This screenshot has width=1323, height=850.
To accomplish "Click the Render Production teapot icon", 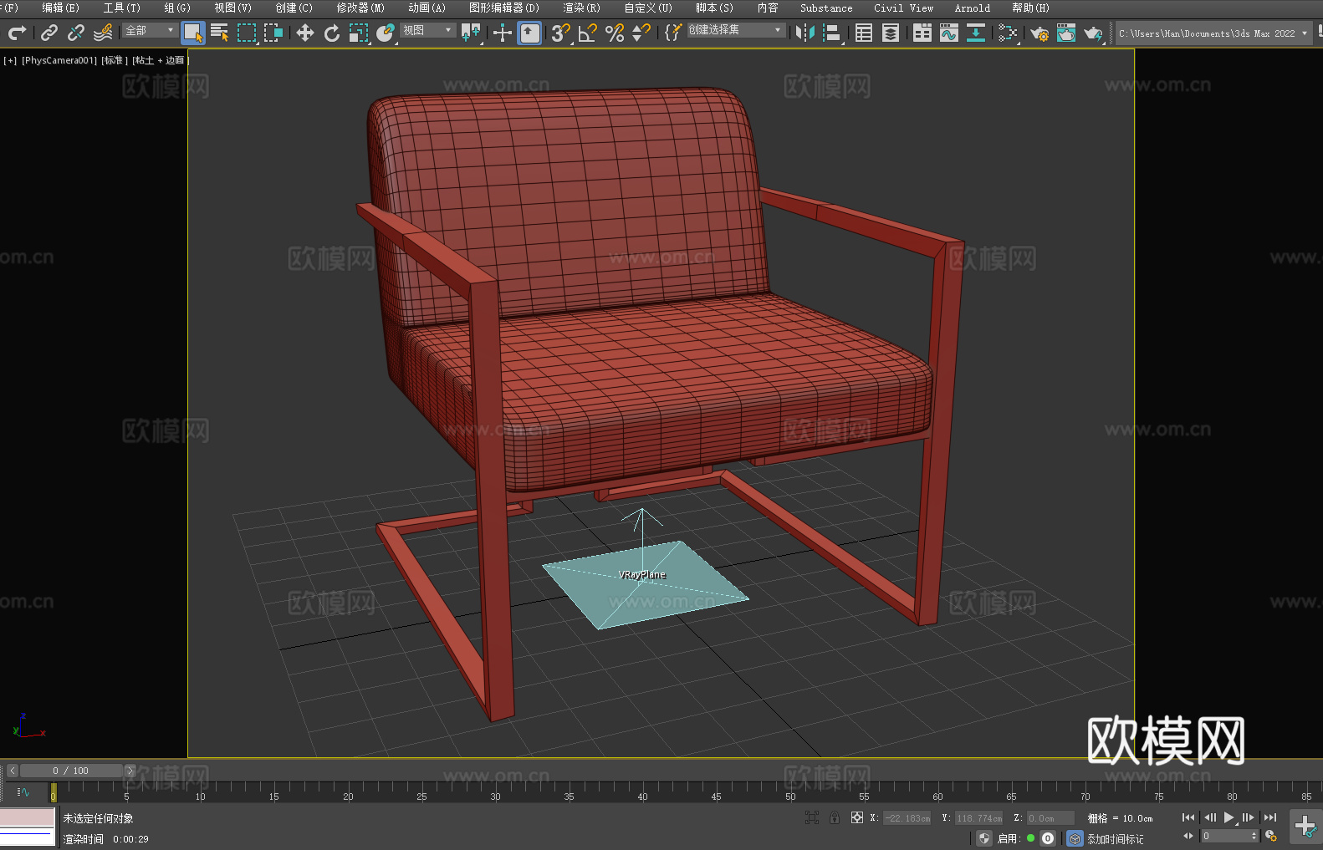I will [x=1093, y=33].
